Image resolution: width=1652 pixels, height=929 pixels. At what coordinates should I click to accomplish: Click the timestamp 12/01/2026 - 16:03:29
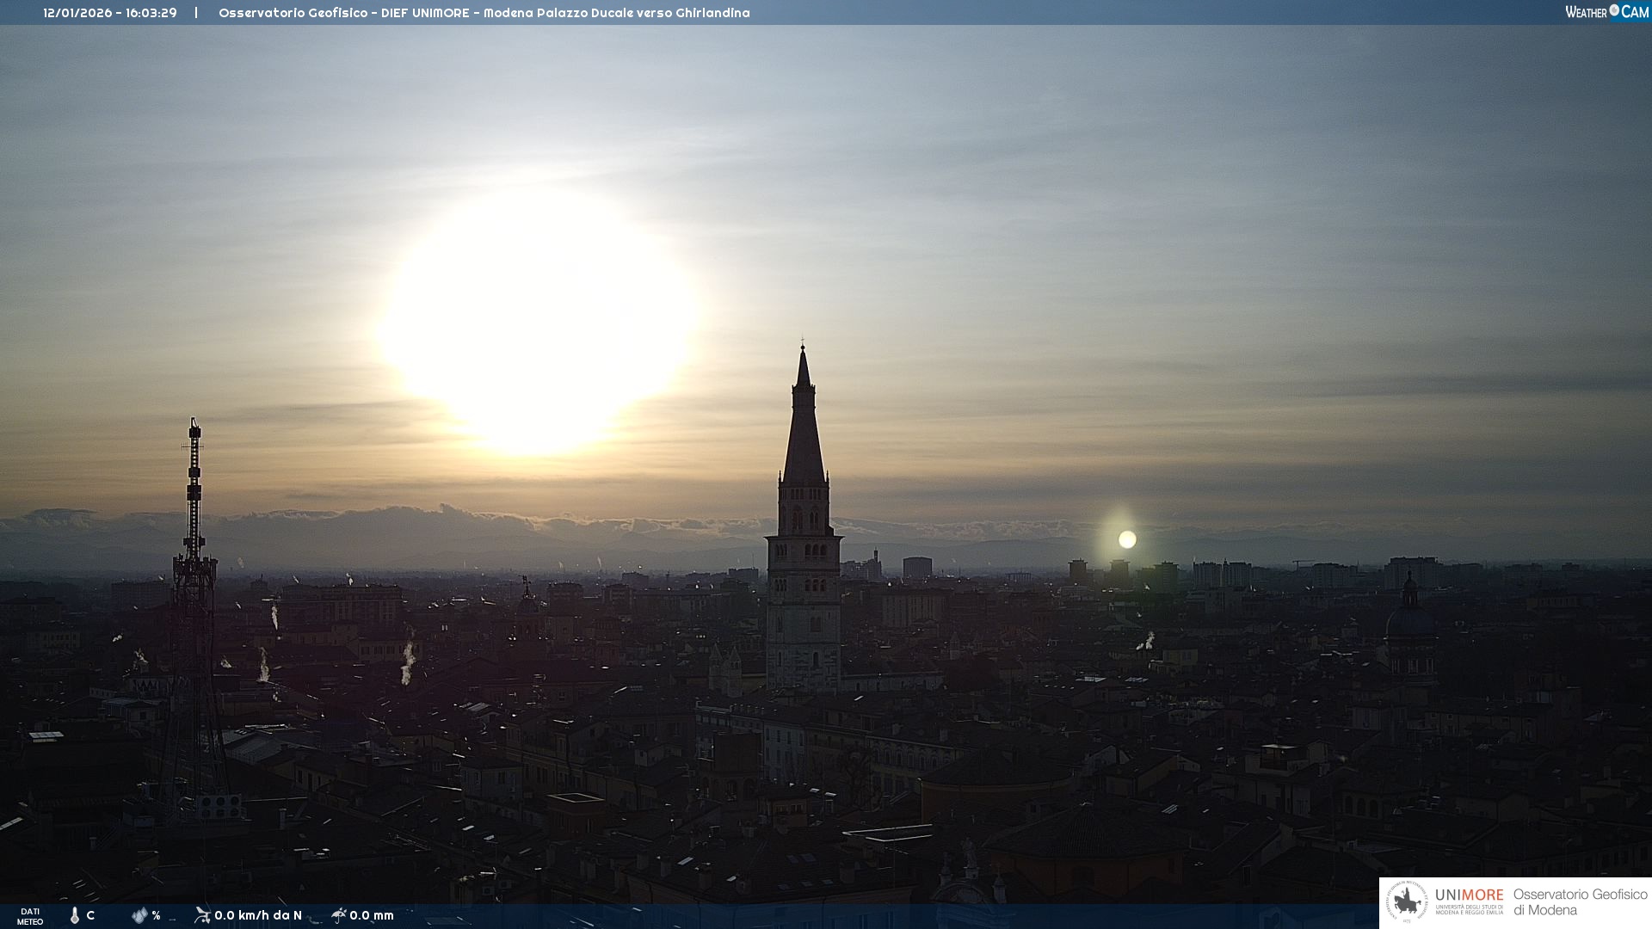(110, 13)
